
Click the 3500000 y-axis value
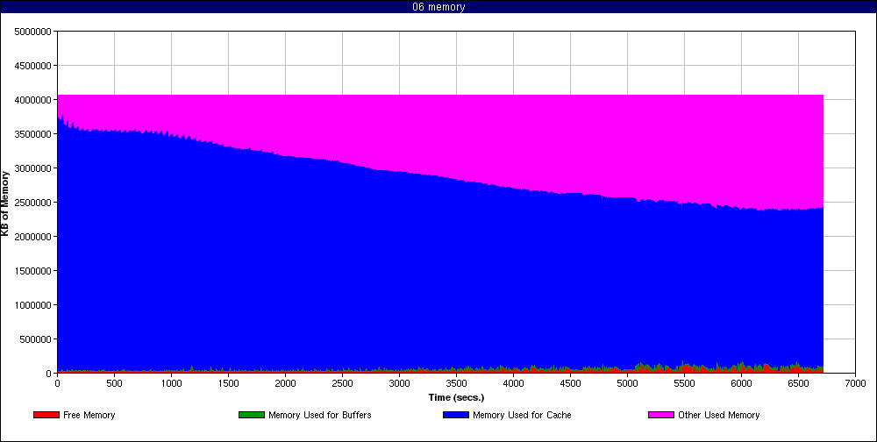point(35,133)
